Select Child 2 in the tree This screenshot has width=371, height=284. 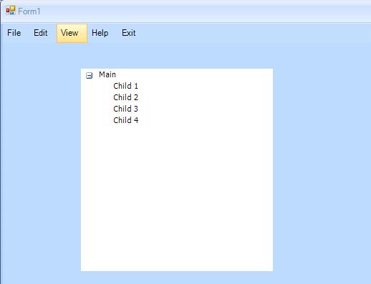coord(126,97)
